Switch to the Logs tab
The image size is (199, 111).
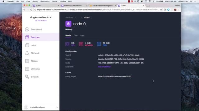(82, 35)
